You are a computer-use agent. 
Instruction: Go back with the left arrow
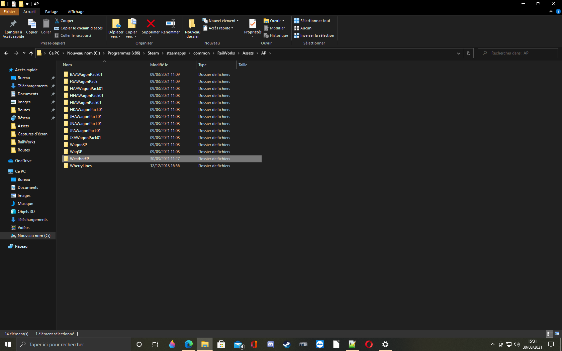click(6, 53)
